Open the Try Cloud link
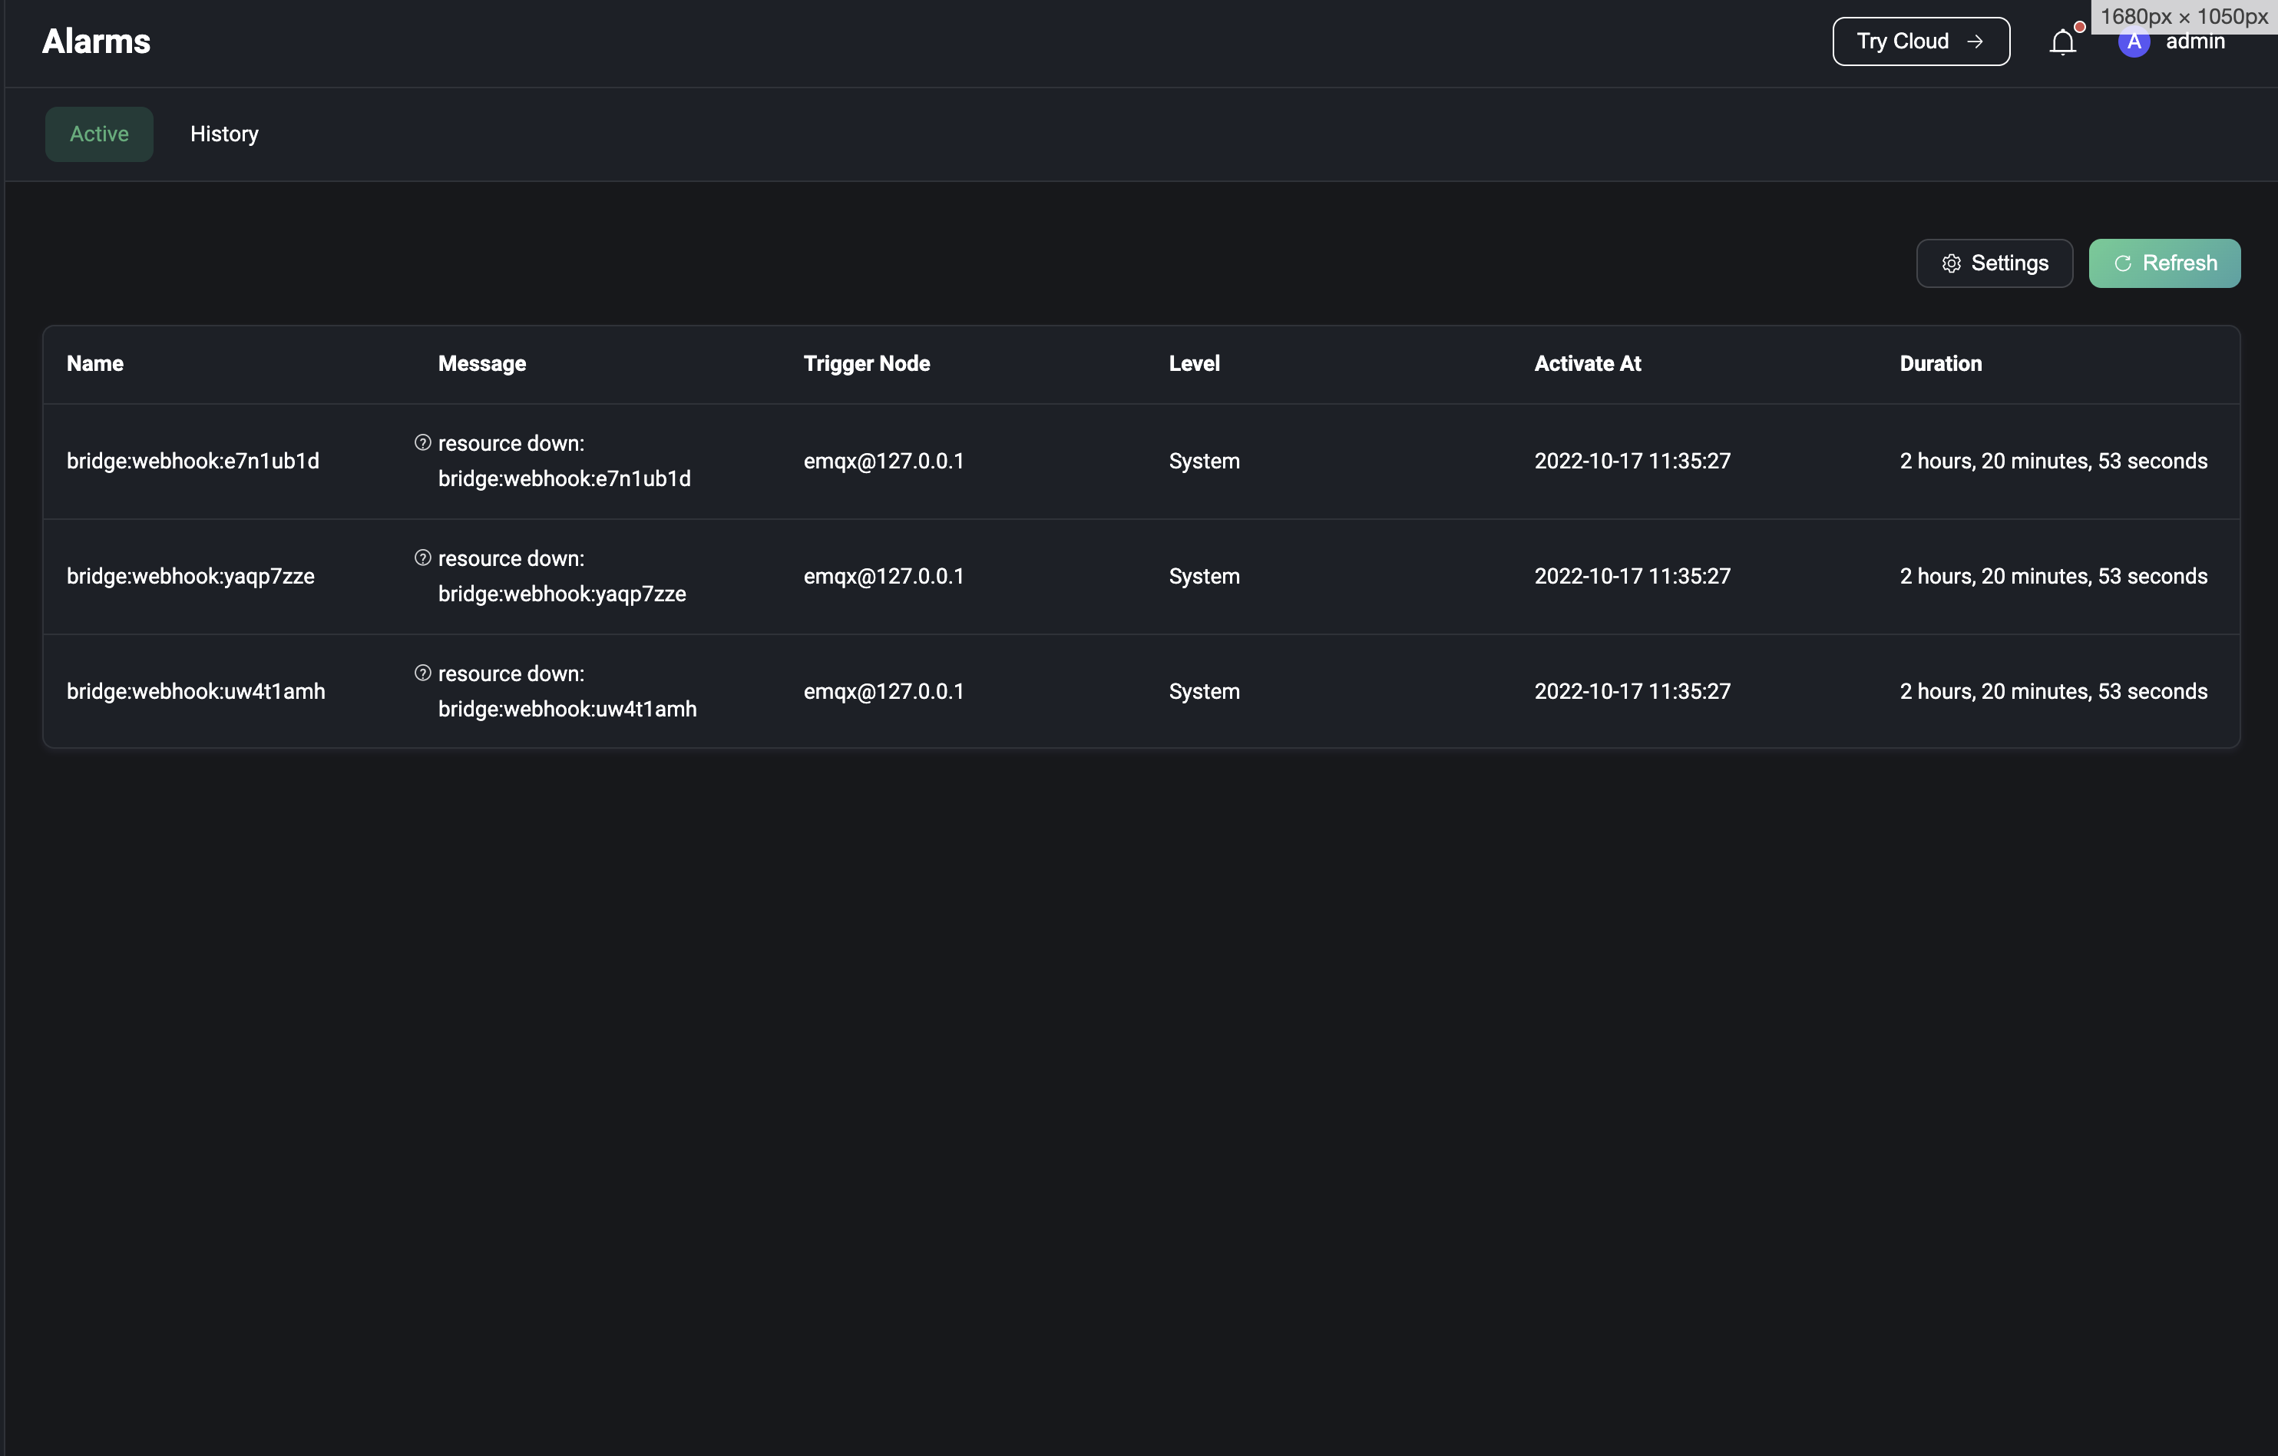The width and height of the screenshot is (2278, 1456). 1903,41
